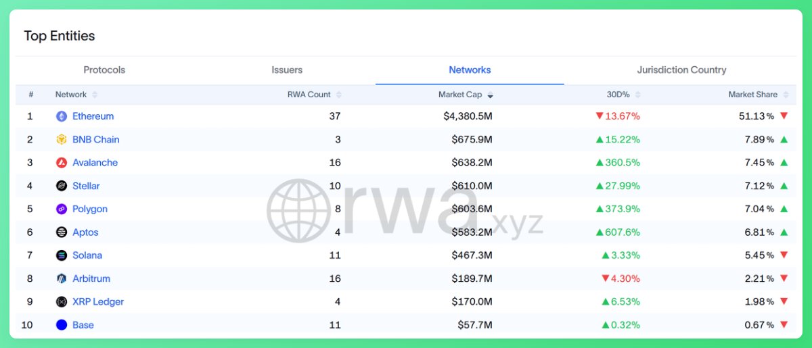
Task: Click the Polygon purple logo icon
Action: coord(62,209)
